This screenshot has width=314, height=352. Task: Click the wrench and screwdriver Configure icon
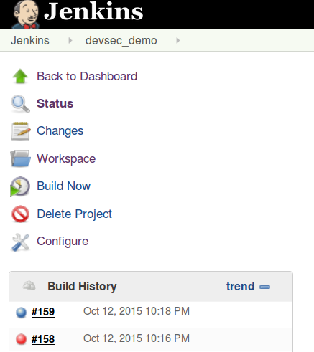point(20,242)
